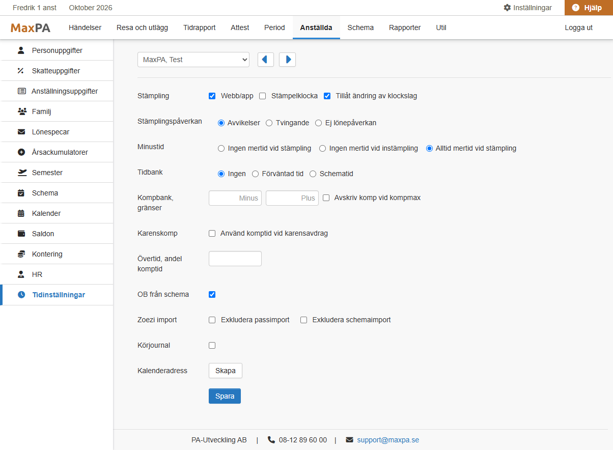Click the Skatteuppgifter percent icon
Screen dimensions: 613x450
[21, 71]
